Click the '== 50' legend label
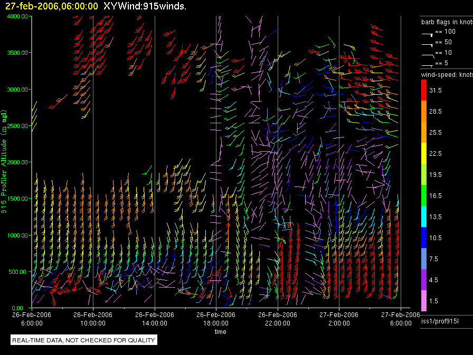The height and width of the screenshot is (355, 473). tap(443, 42)
